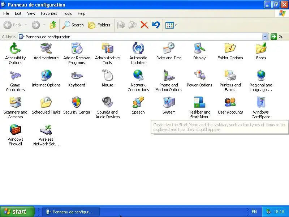Screen dimensions: 289x217
Task: Expand the Address bar dropdown
Action: 265,37
